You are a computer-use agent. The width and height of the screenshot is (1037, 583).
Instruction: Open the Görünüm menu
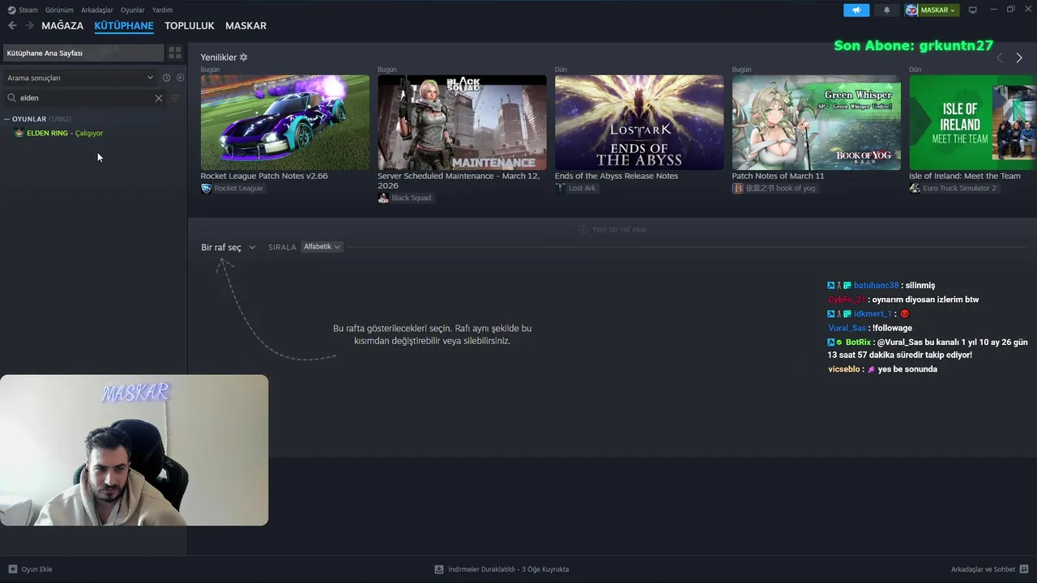pos(59,11)
